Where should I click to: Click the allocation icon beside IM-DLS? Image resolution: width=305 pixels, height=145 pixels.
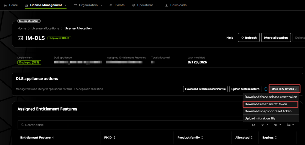coord(20,38)
